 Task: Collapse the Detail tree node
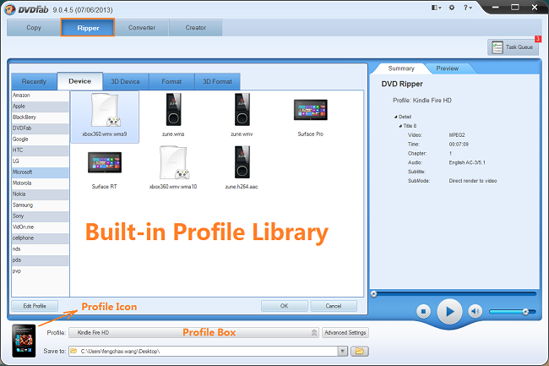point(396,117)
